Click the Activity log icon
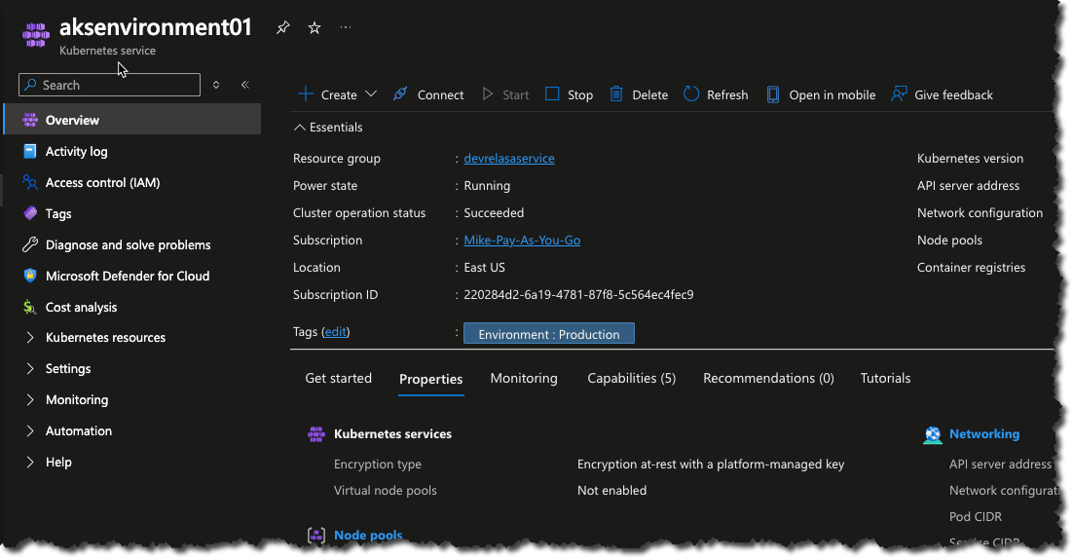The width and height of the screenshot is (1073, 558). 30,151
